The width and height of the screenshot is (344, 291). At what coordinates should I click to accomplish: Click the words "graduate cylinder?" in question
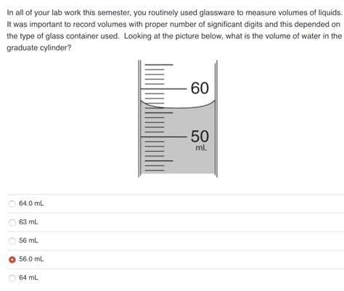point(39,48)
